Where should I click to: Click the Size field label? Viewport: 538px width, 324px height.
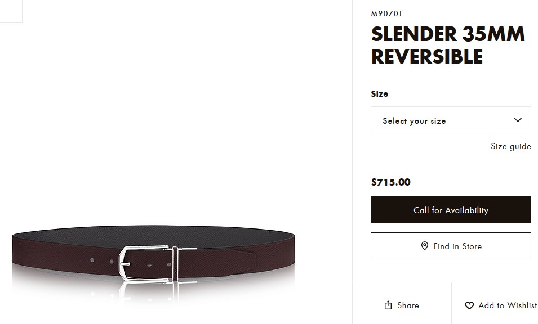click(380, 94)
